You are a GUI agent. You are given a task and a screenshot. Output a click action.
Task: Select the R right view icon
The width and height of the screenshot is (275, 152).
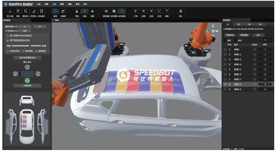coord(152,11)
